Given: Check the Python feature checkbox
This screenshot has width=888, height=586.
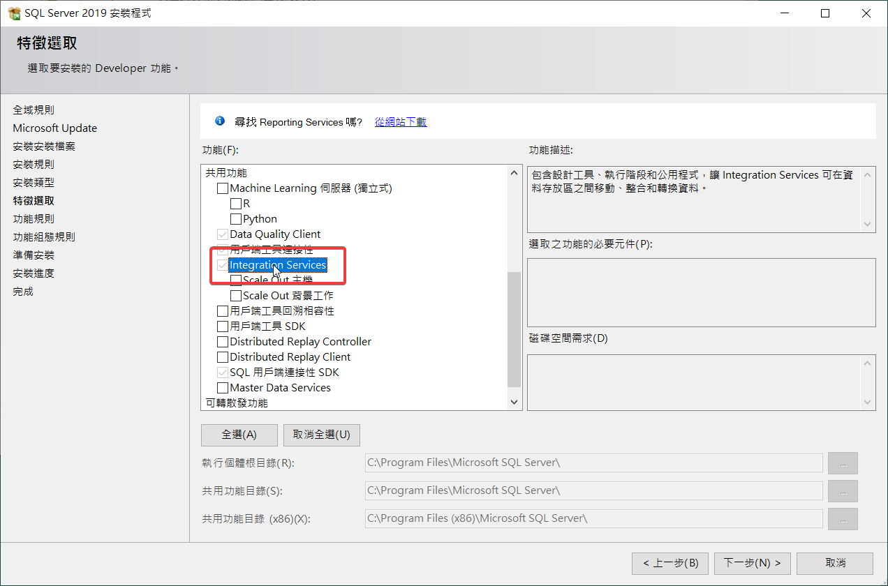Looking at the screenshot, I should [236, 219].
